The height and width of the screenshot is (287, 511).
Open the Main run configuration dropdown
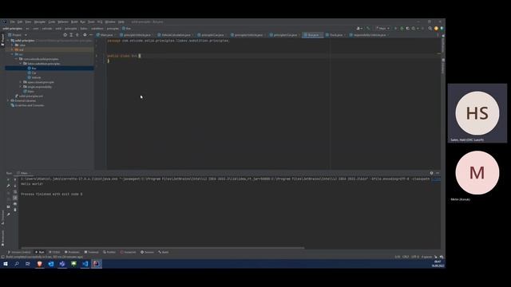382,29
